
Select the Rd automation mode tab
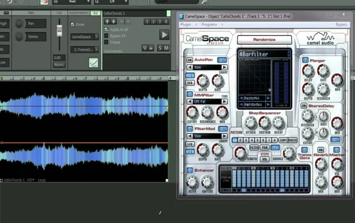pyautogui.click(x=96, y=13)
